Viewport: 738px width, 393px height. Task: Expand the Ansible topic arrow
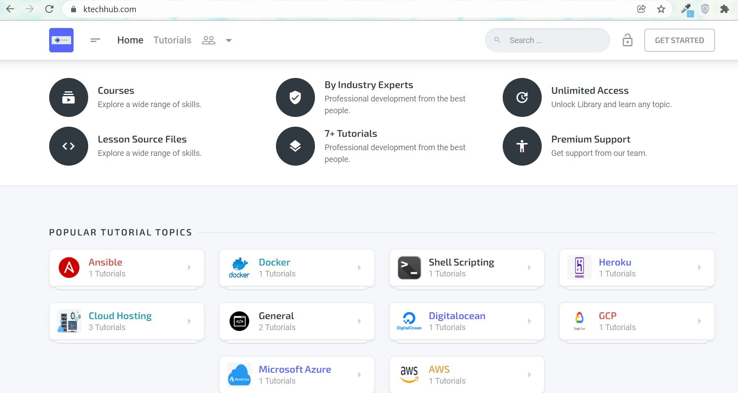[189, 268]
